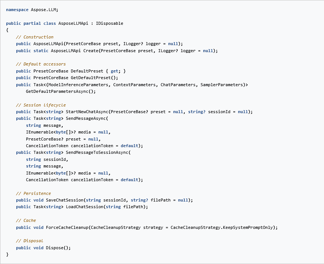Click the LoadChatSession method line

[x=82, y=207]
